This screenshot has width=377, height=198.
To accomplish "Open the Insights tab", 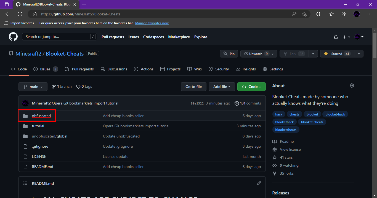I will [x=246, y=69].
